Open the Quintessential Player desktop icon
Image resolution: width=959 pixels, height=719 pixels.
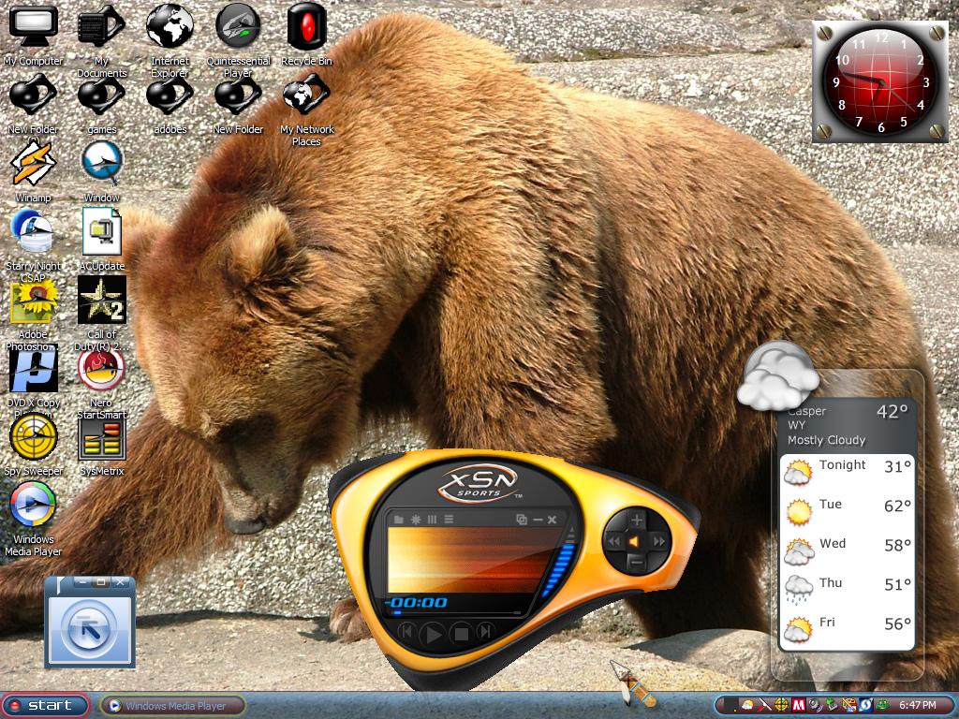[x=238, y=41]
